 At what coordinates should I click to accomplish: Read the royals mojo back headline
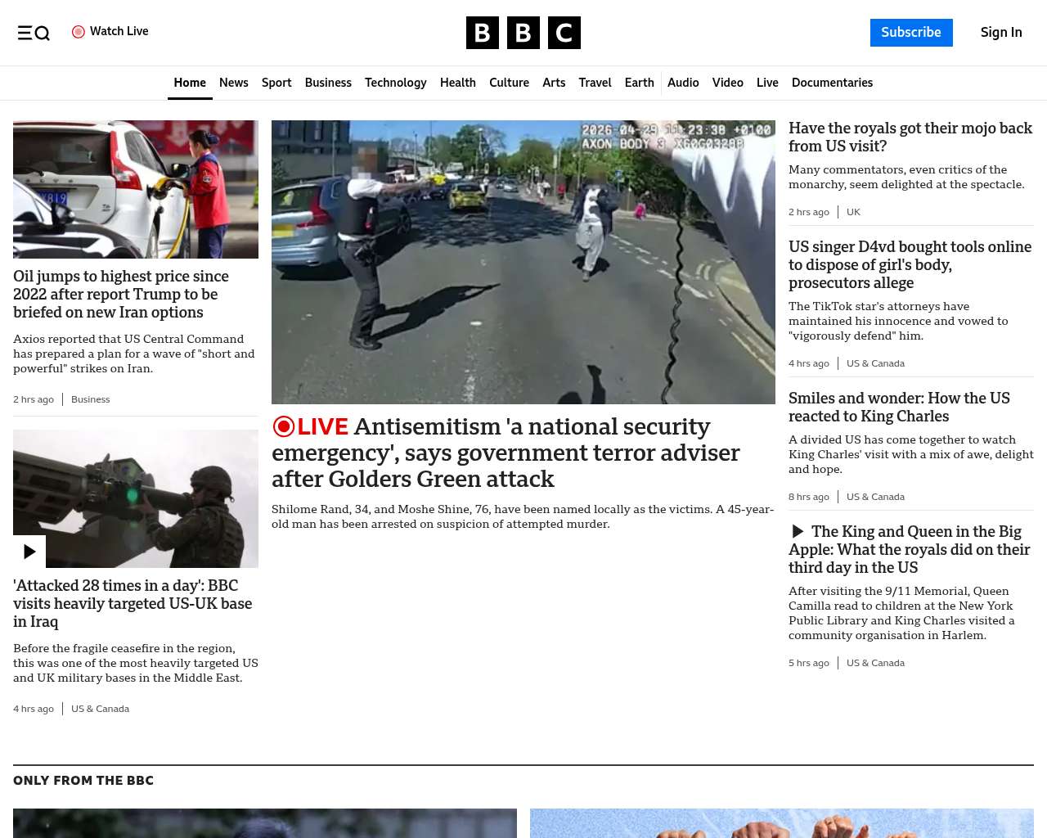click(910, 137)
